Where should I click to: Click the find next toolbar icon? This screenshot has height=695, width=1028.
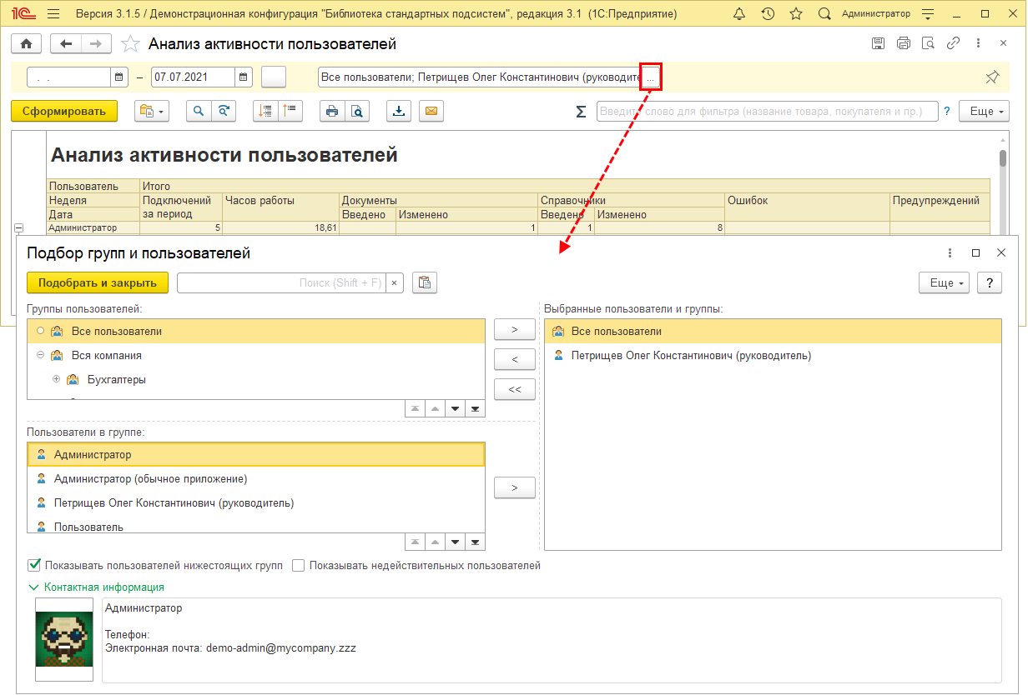(224, 111)
